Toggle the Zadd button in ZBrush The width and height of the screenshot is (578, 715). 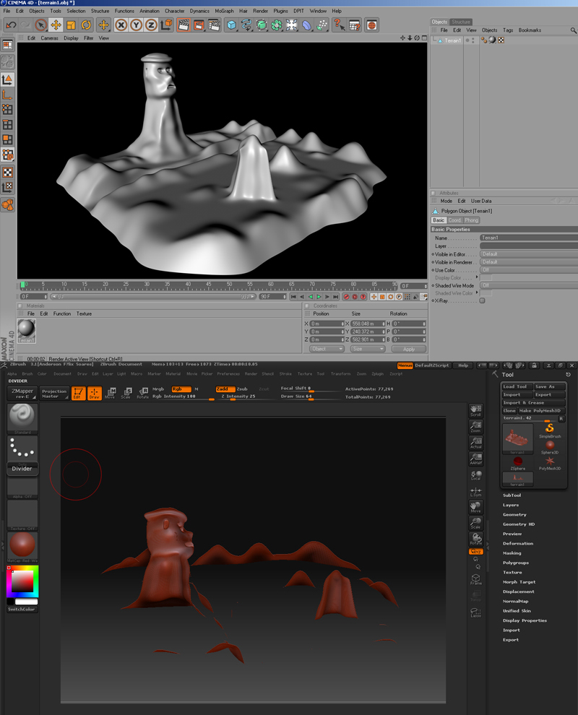pyautogui.click(x=225, y=389)
